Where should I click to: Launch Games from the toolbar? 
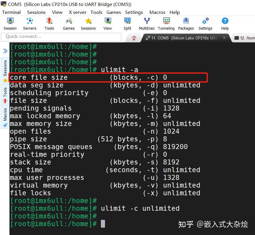click(x=68, y=23)
